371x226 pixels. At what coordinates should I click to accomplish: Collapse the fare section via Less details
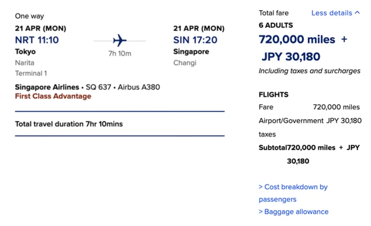332,13
